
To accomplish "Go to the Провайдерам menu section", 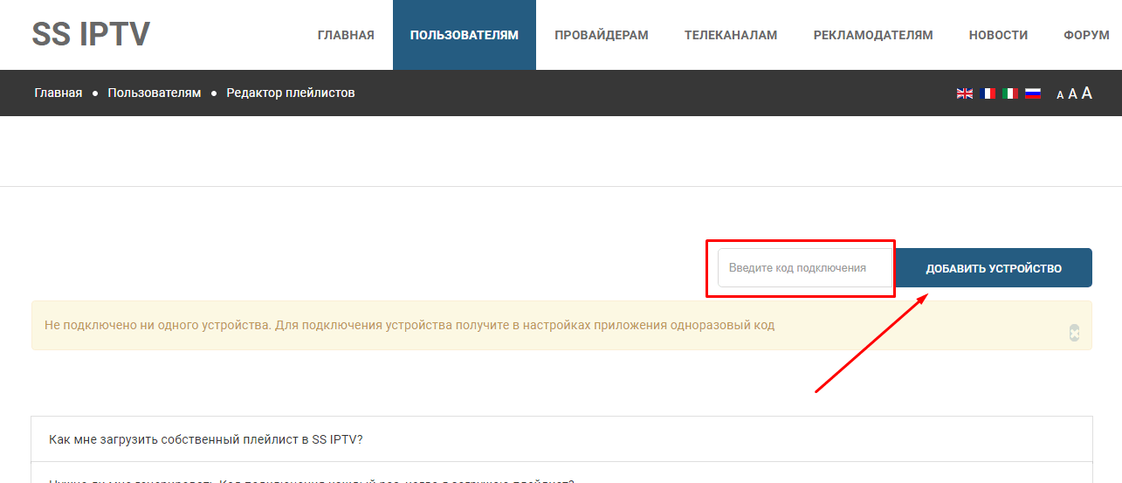I will (602, 35).
